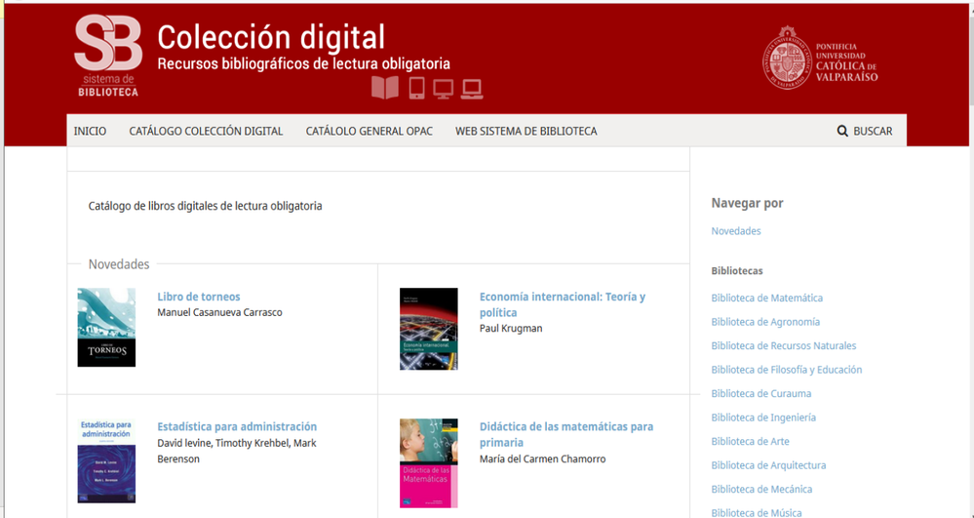The height and width of the screenshot is (518, 974).
Task: Click the open book icon in header
Action: (x=385, y=88)
